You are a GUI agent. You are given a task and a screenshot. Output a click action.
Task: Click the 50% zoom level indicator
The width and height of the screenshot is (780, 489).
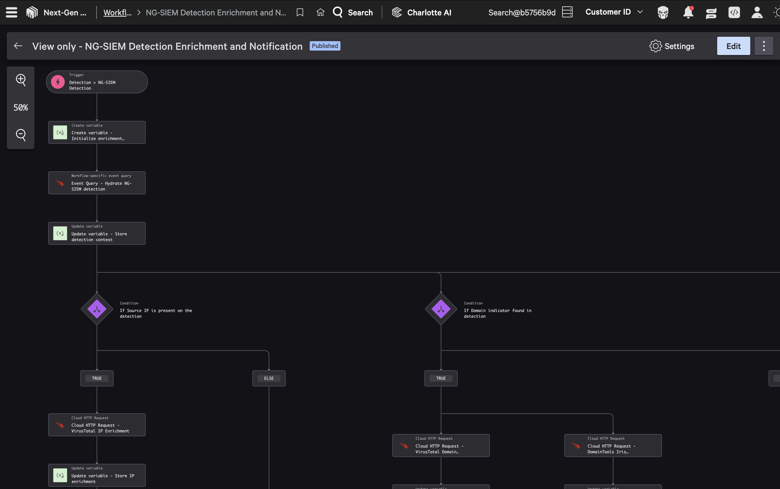tap(21, 108)
